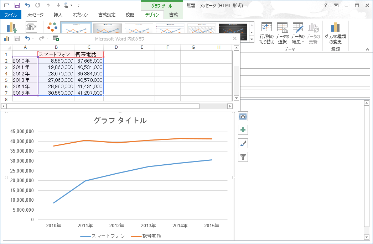Open the 書式 tab under graph tools
The height and width of the screenshot is (244, 373).
pyautogui.click(x=173, y=15)
